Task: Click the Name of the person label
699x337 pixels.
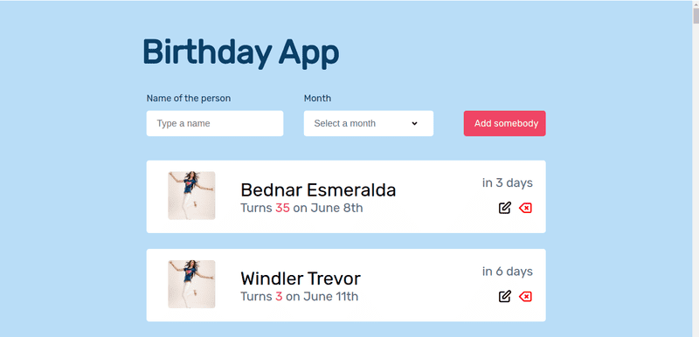Action: click(x=189, y=98)
